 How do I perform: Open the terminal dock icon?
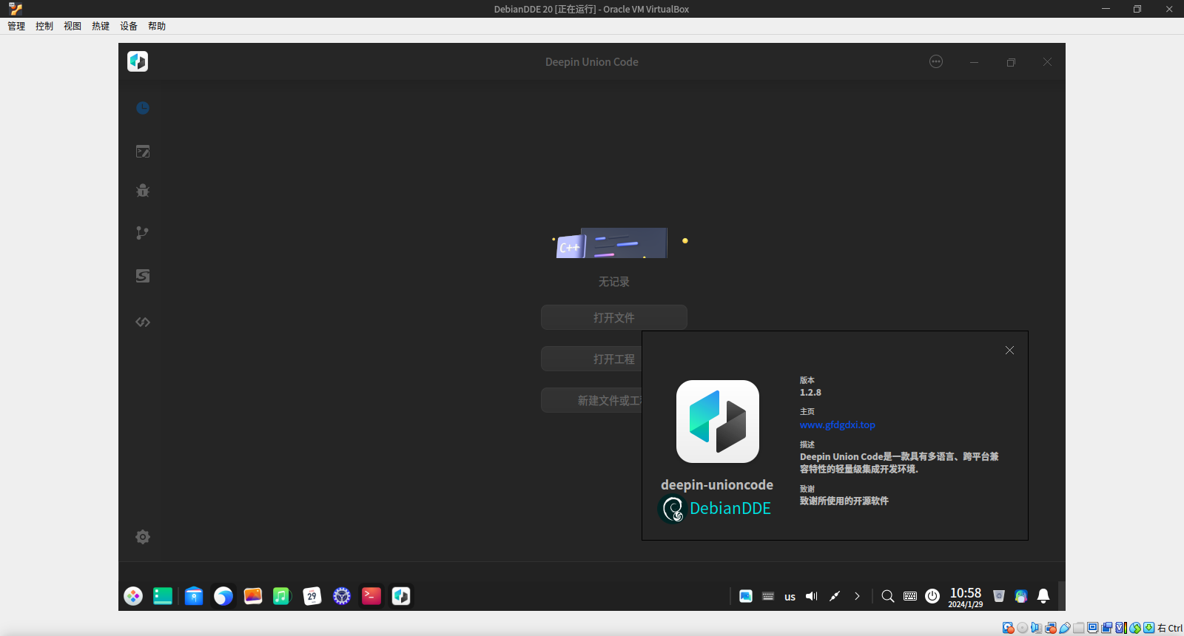(371, 596)
